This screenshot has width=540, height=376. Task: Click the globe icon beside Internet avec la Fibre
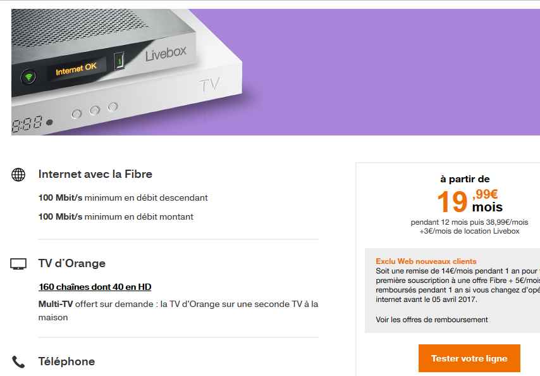click(x=18, y=174)
